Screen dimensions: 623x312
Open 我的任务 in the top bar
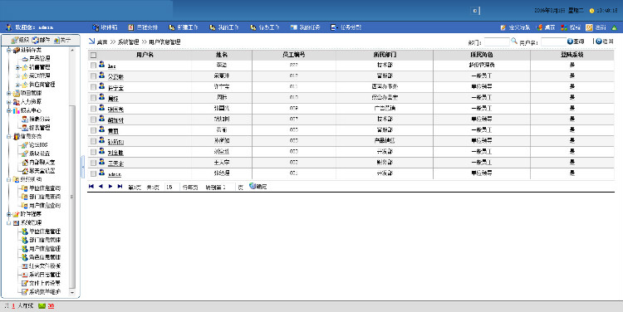coord(305,27)
